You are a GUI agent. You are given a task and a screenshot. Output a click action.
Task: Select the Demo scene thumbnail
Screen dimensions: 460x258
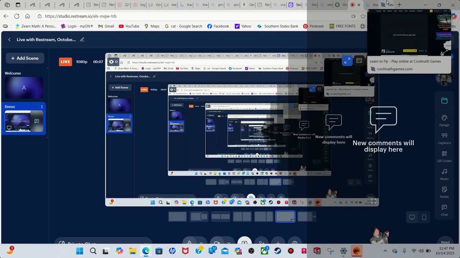tap(24, 121)
